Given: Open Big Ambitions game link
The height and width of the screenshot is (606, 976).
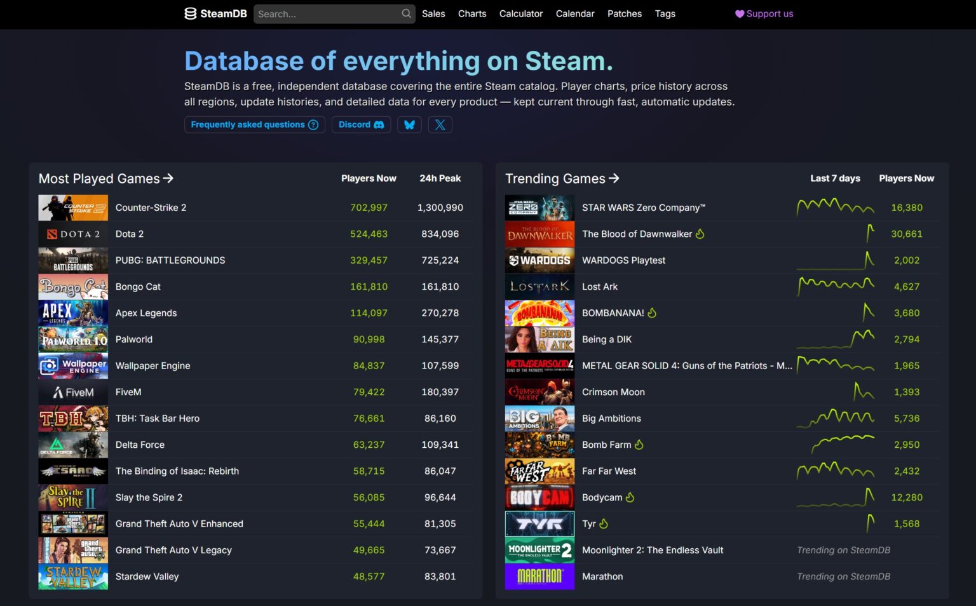Looking at the screenshot, I should (x=611, y=419).
